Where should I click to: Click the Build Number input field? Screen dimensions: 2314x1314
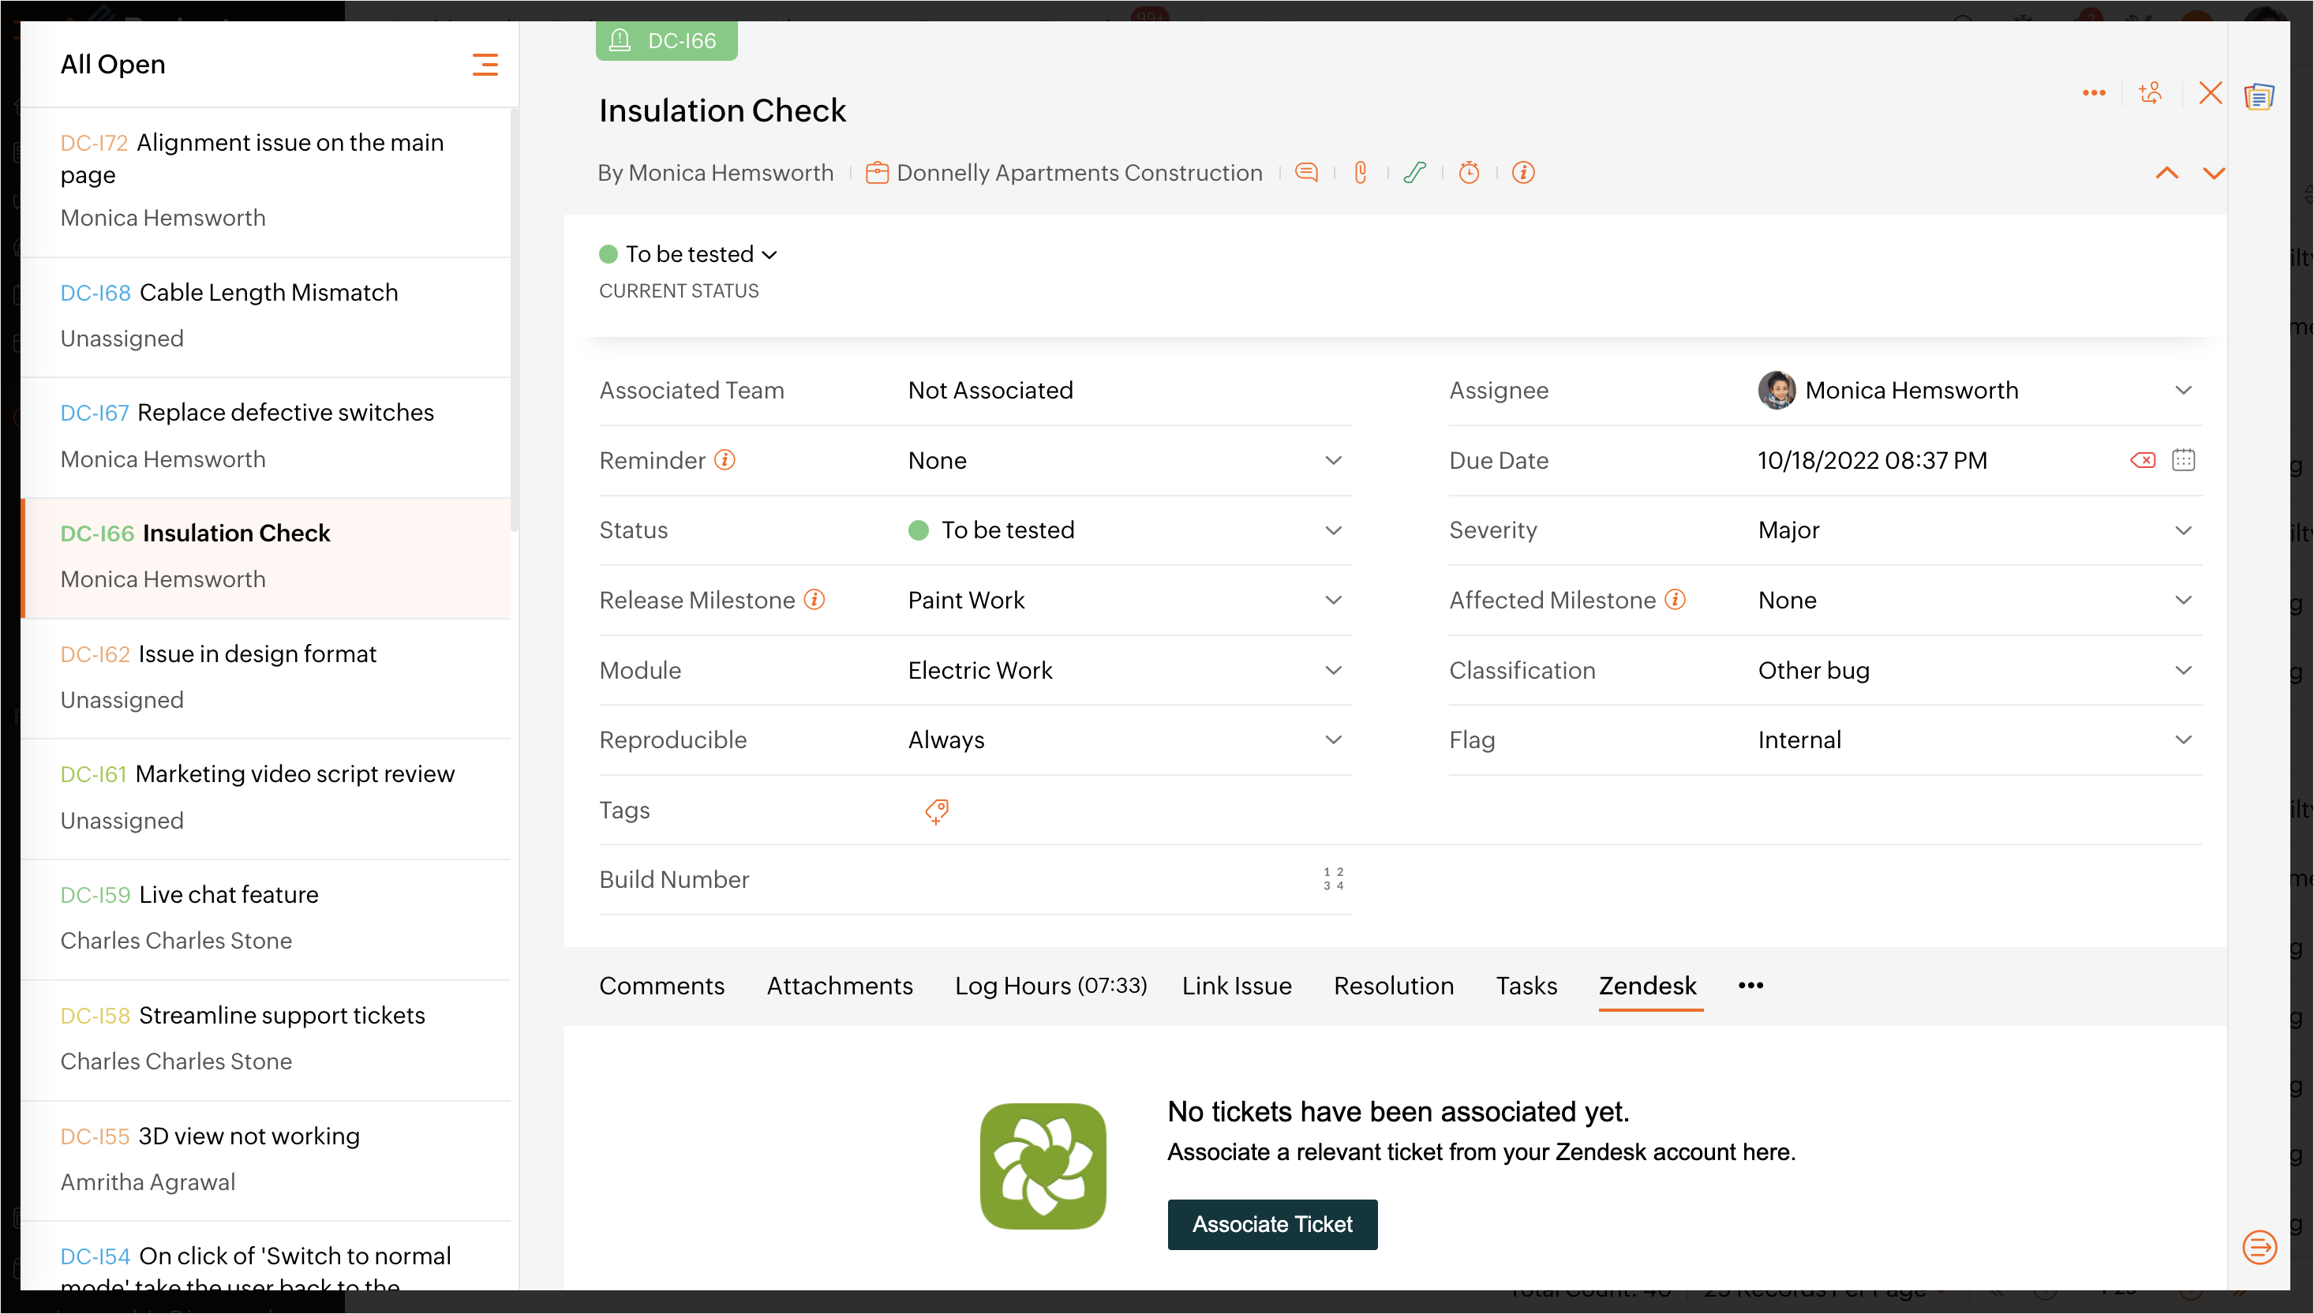(1110, 880)
